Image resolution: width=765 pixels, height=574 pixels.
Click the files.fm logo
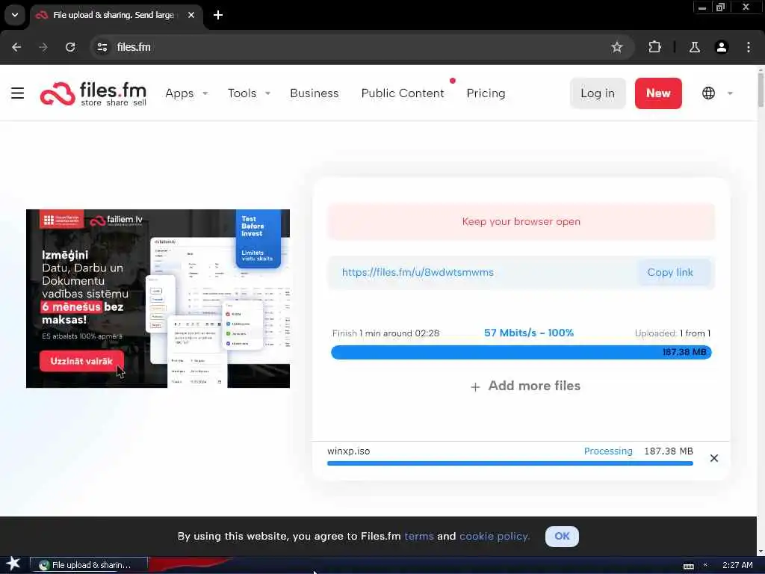(93, 93)
